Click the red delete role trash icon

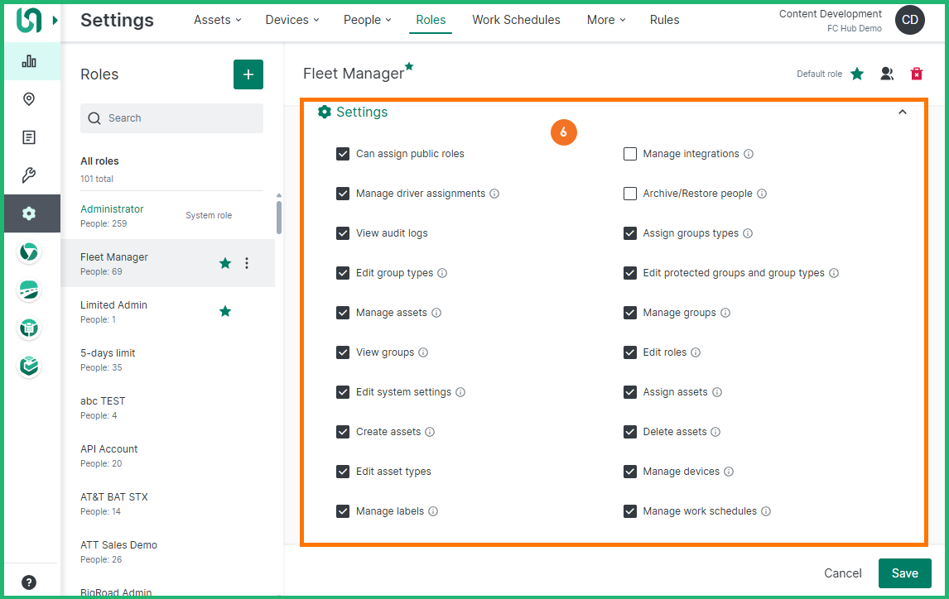click(917, 74)
